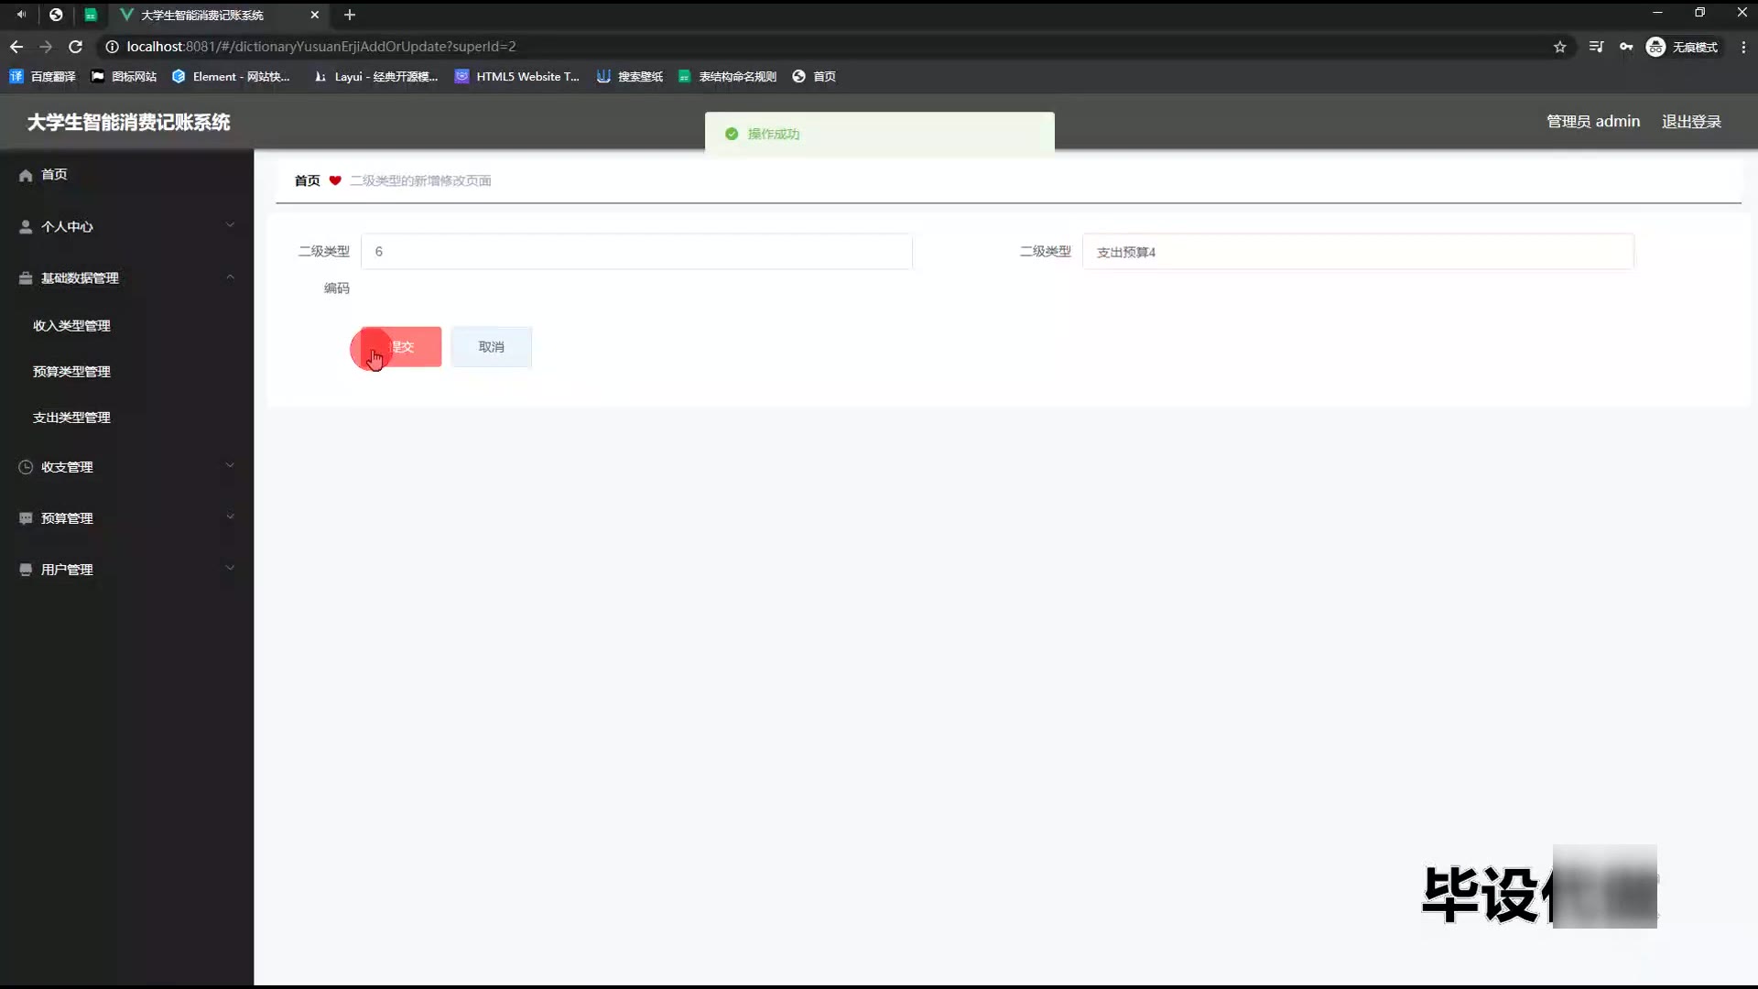Click 退出登录 to log out
1758x989 pixels.
[1691, 122]
